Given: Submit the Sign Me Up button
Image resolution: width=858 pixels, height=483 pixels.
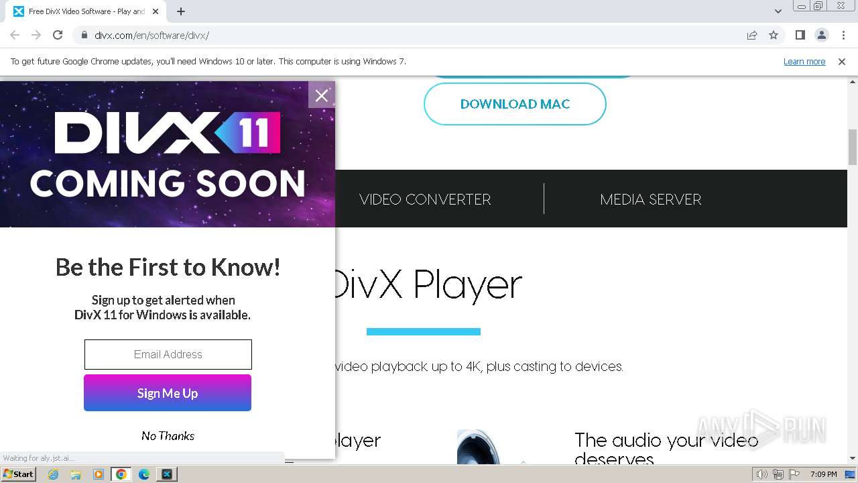Looking at the screenshot, I should (x=168, y=393).
